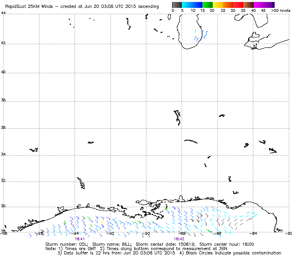Click the orange 25-30 knots legend swatch

[228, 5]
